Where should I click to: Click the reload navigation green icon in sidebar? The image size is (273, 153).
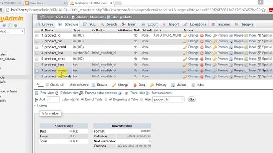(x=15, y=25)
